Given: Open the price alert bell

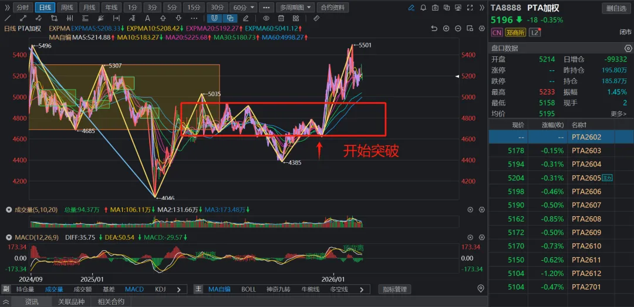Looking at the screenshot, I should (x=423, y=7).
